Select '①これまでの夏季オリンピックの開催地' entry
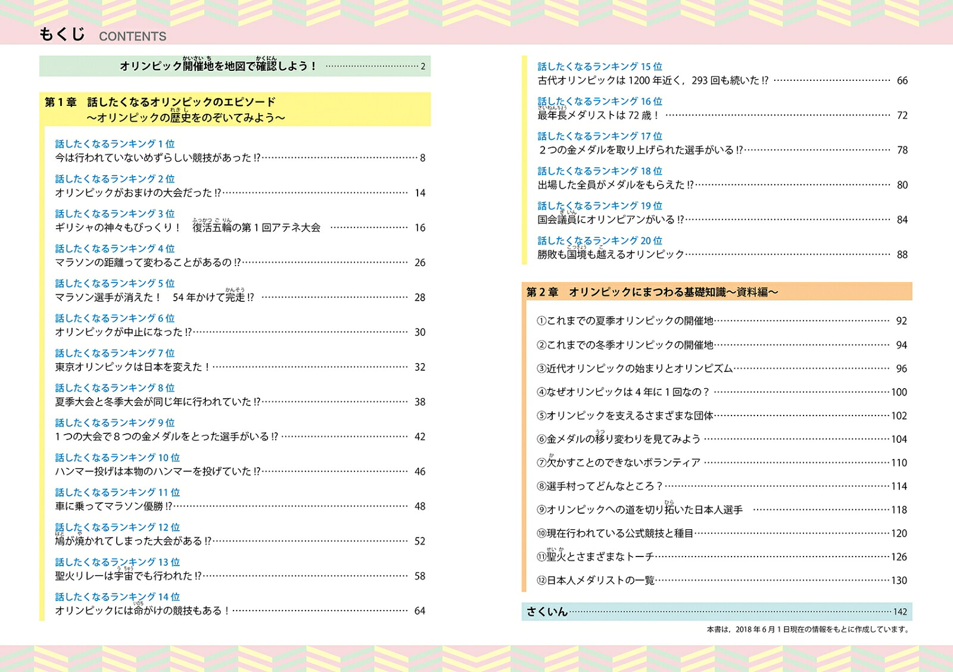This screenshot has height=672, width=953. pos(722,321)
